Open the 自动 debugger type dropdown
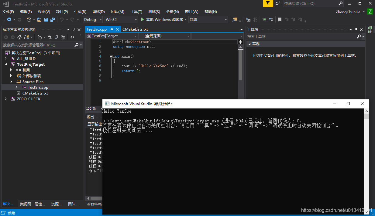Image resolution: width=375 pixels, height=216 pixels. (208, 19)
